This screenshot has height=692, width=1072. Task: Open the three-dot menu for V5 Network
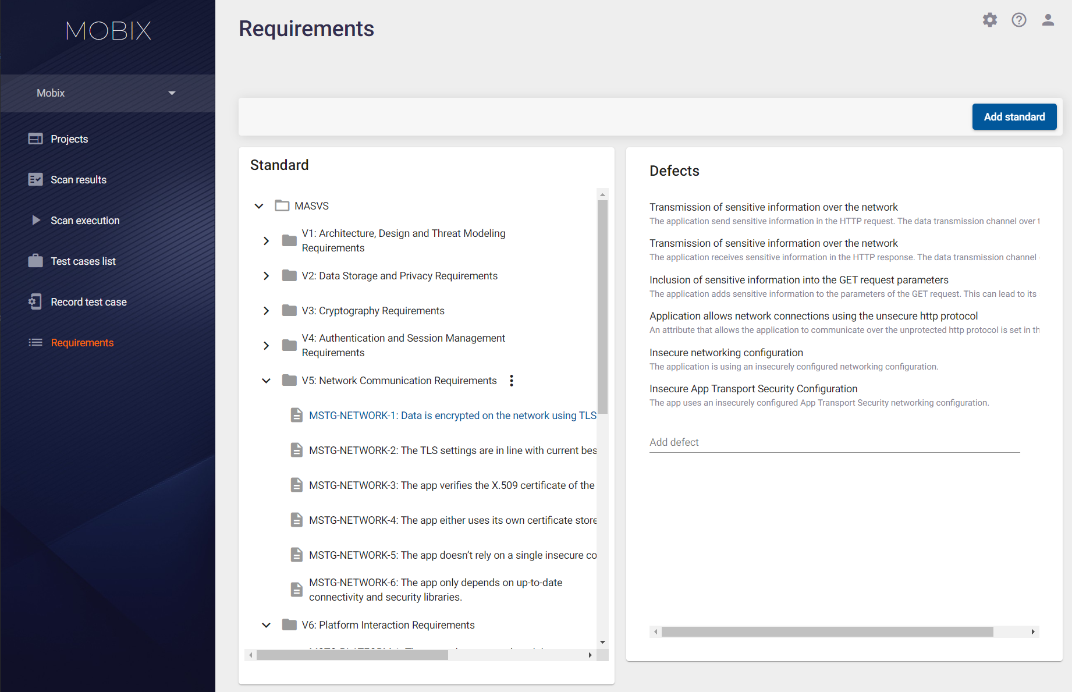512,381
